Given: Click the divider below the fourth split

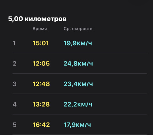Looking at the screenshot, I should [80, 114].
